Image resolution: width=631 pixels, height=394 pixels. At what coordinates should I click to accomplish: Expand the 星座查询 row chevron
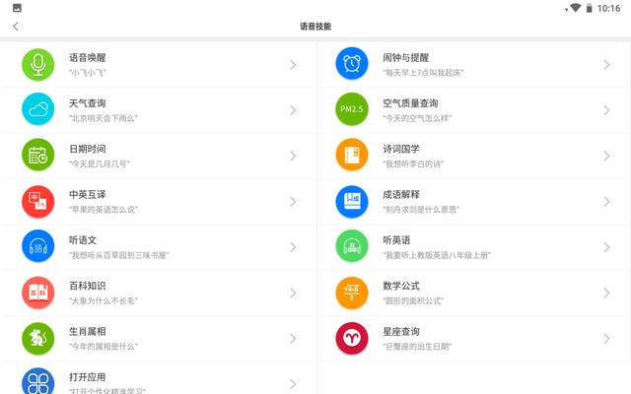[607, 339]
